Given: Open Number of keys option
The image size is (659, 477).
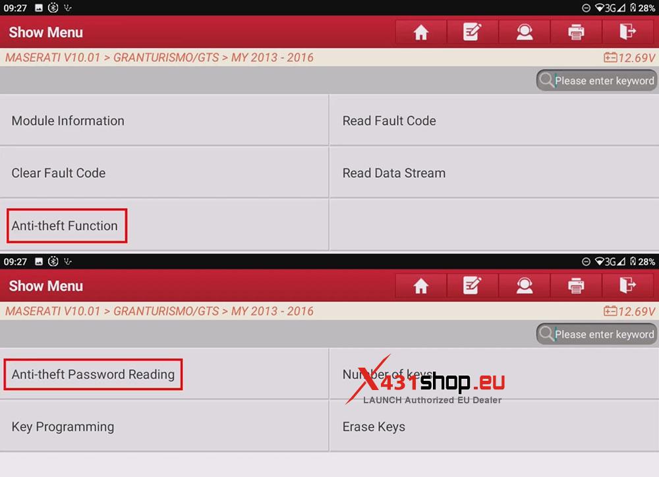Looking at the screenshot, I should (x=494, y=374).
